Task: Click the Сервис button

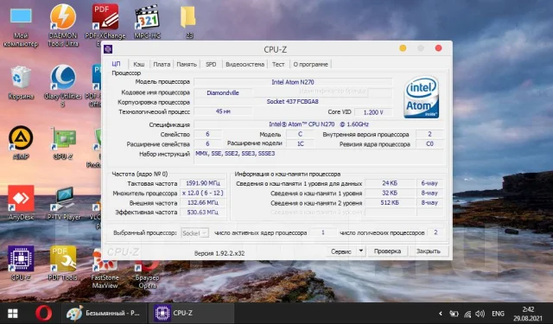Action: (x=341, y=251)
